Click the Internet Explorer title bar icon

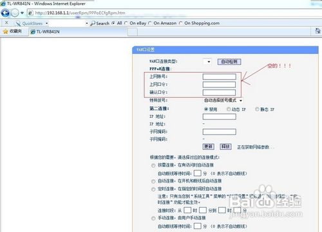click(3, 3)
